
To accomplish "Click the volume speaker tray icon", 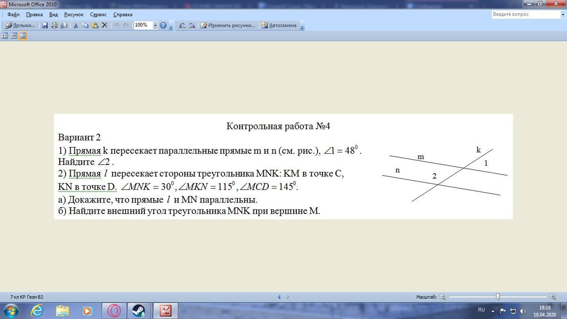I will 523,311.
